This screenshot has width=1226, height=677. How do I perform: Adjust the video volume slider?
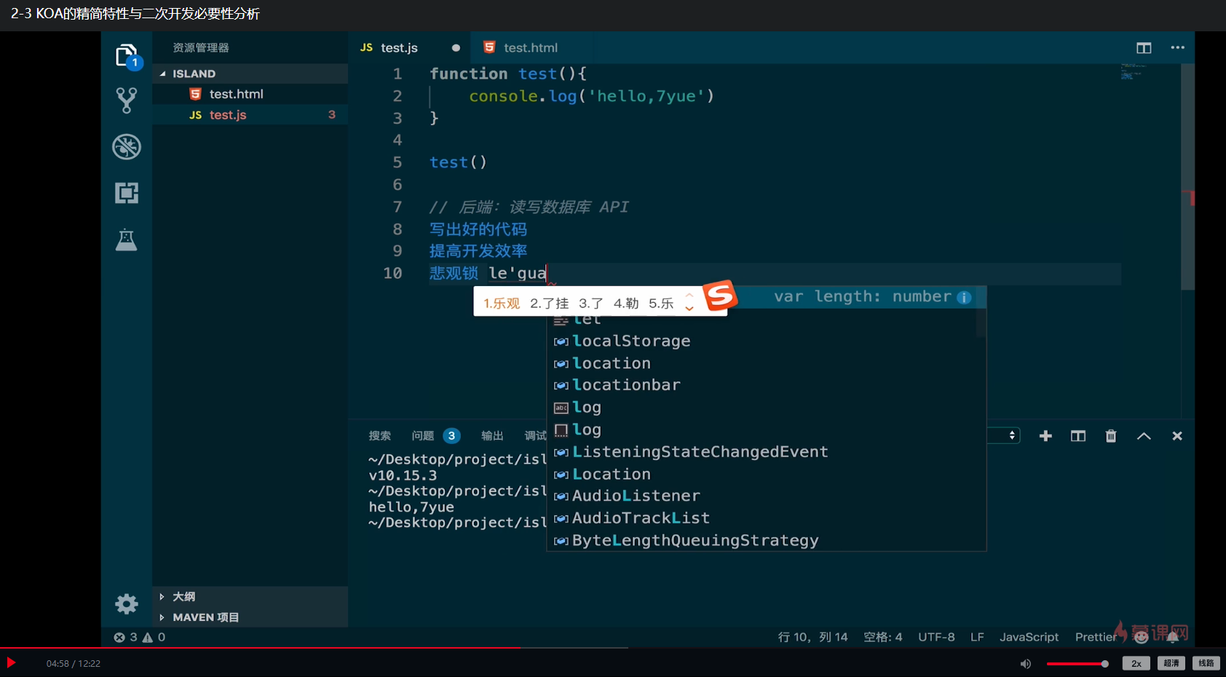point(1077,664)
